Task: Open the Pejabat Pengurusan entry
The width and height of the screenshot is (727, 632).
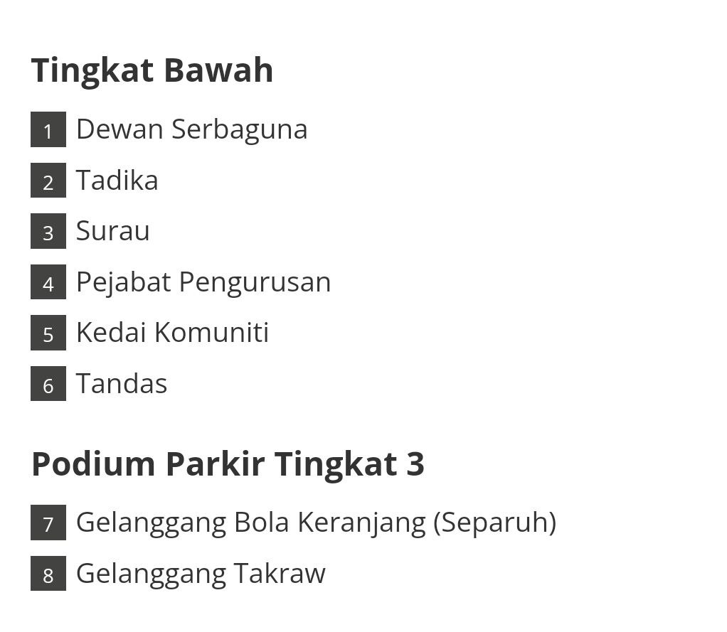Action: click(x=203, y=282)
